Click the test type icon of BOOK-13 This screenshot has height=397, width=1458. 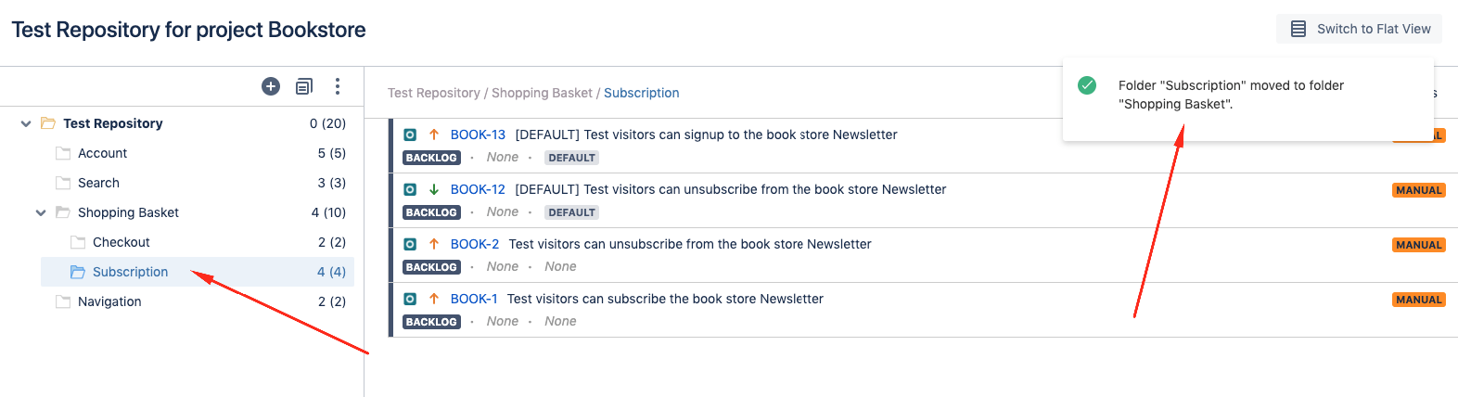tap(410, 134)
